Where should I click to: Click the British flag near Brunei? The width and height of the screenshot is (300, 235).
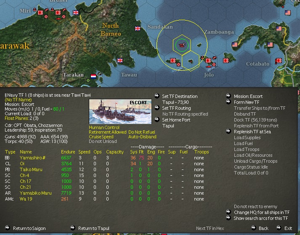click(x=76, y=13)
